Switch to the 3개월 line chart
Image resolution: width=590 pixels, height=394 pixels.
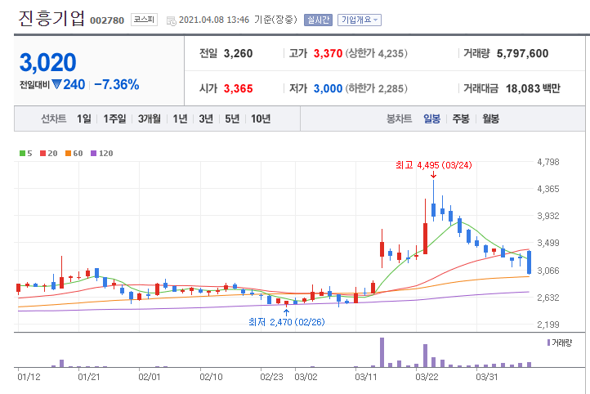click(150, 119)
